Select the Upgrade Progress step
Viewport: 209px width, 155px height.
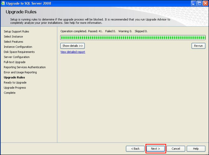point(15,88)
